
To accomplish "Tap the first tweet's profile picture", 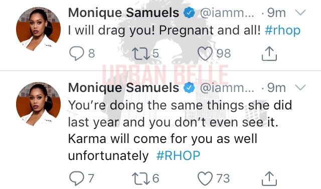I will coord(38,29).
